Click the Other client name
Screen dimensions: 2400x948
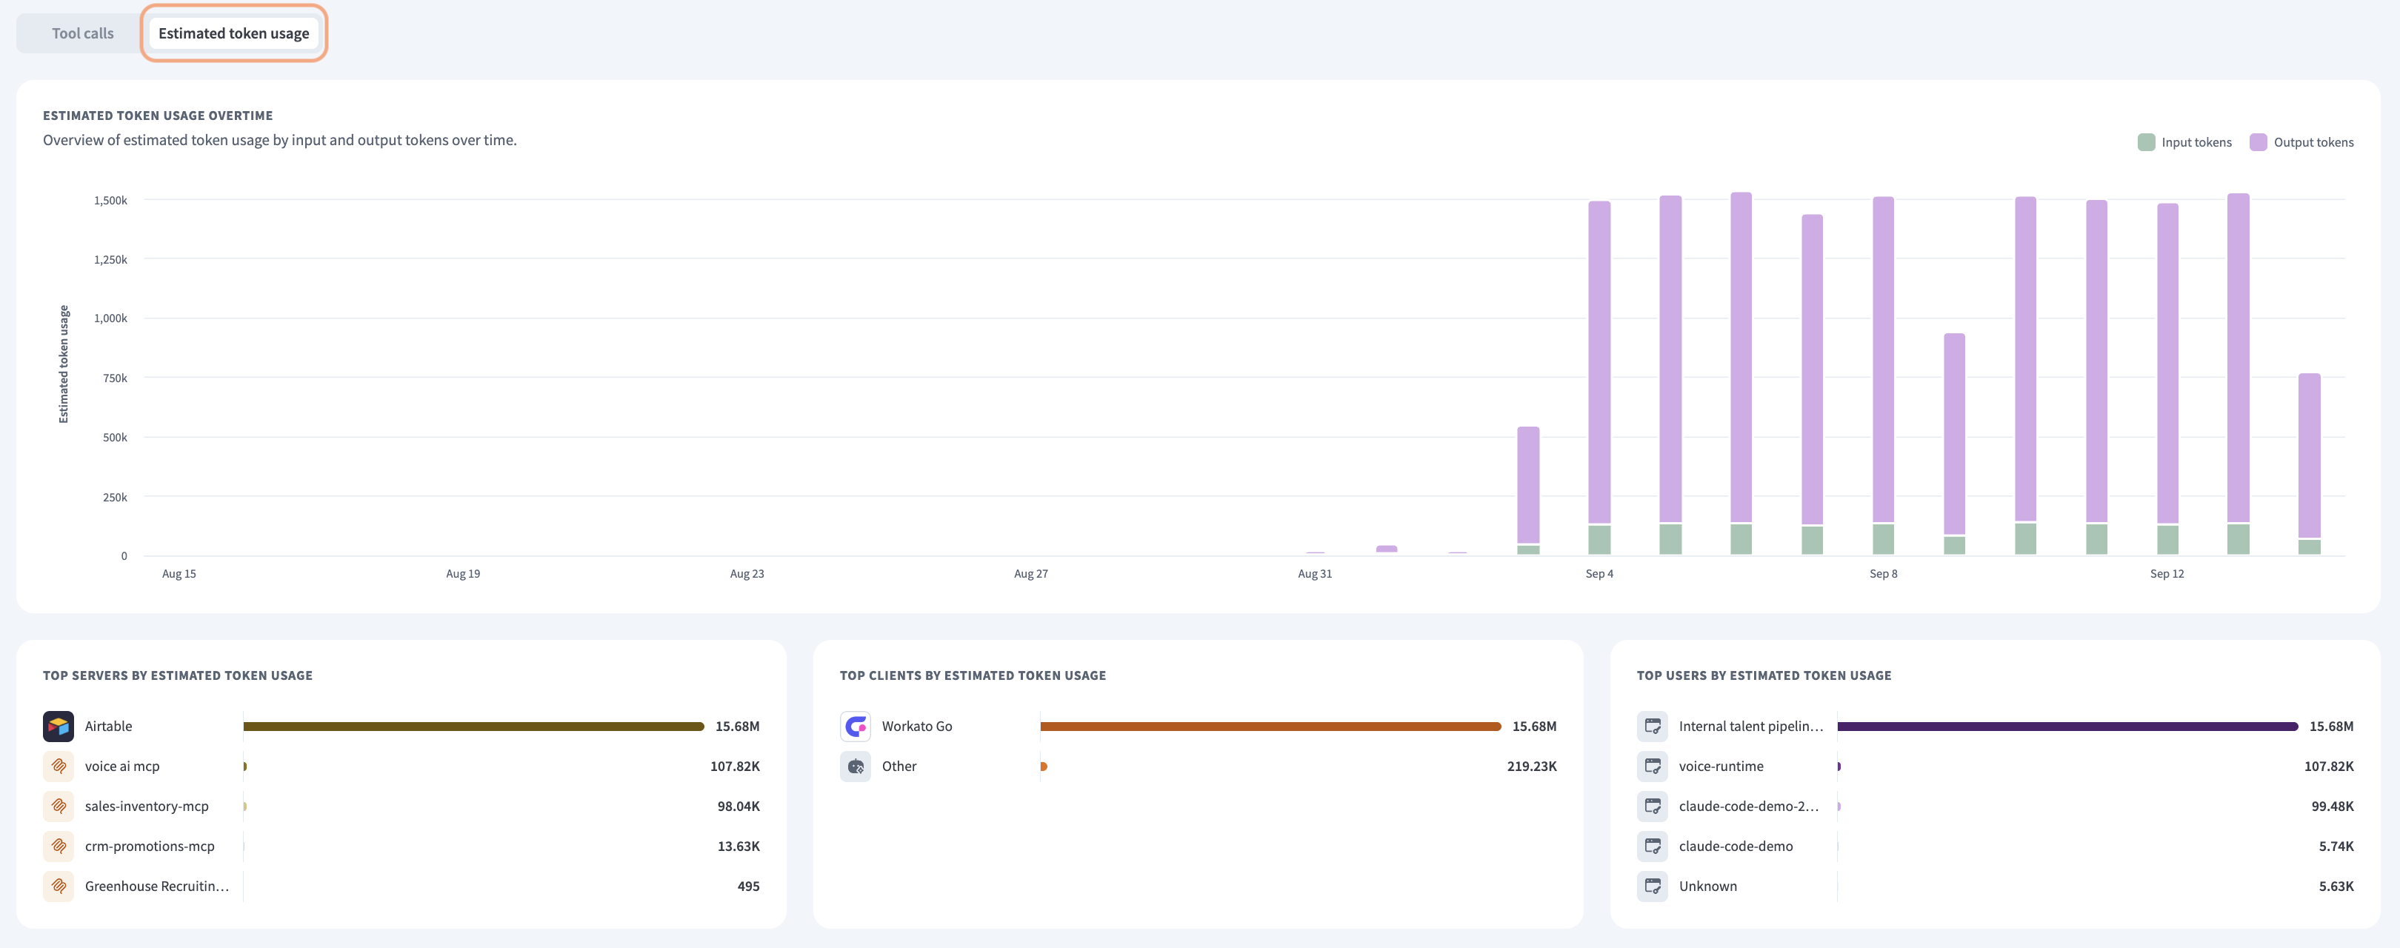coord(899,767)
